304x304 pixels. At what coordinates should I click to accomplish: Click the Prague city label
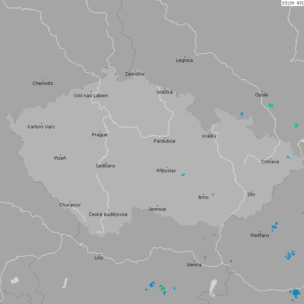(100, 135)
